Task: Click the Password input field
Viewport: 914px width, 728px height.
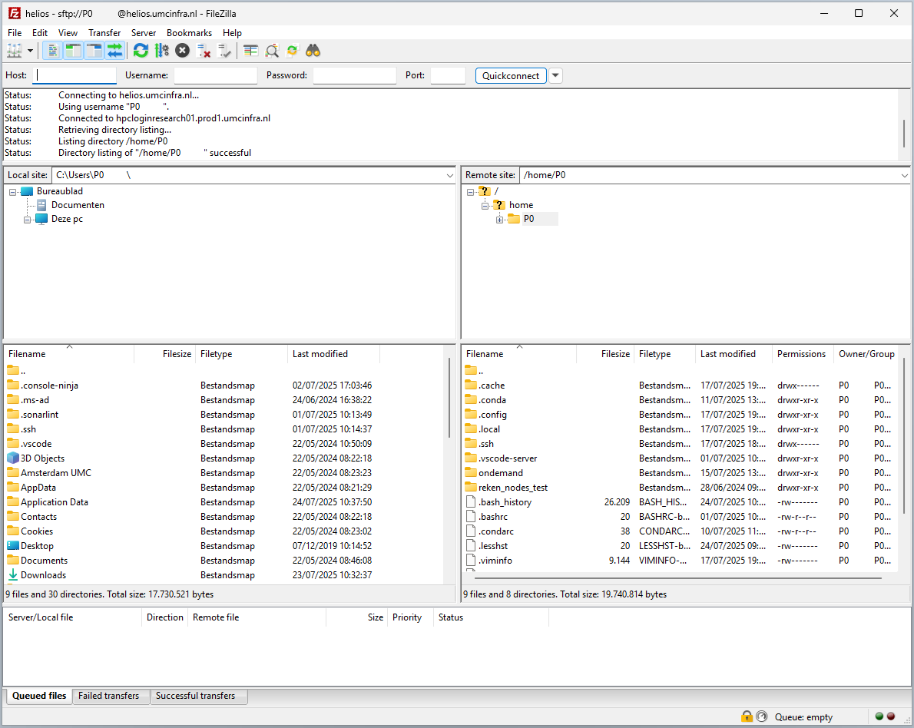Action: click(x=354, y=76)
